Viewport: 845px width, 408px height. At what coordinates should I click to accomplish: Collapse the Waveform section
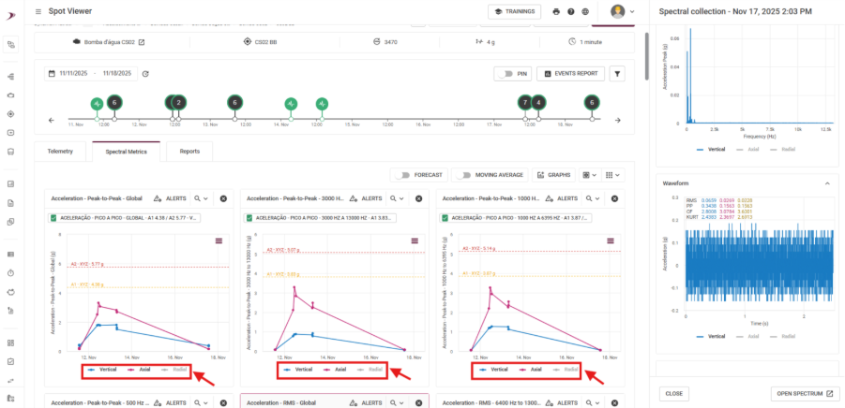click(x=827, y=183)
